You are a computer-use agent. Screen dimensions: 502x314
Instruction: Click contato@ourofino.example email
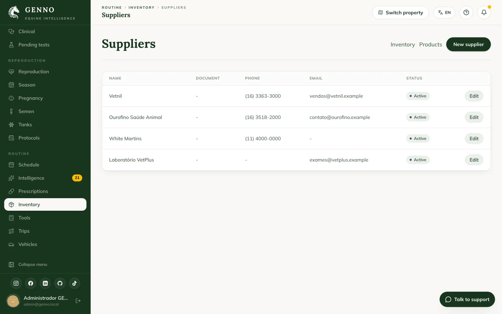(x=340, y=117)
